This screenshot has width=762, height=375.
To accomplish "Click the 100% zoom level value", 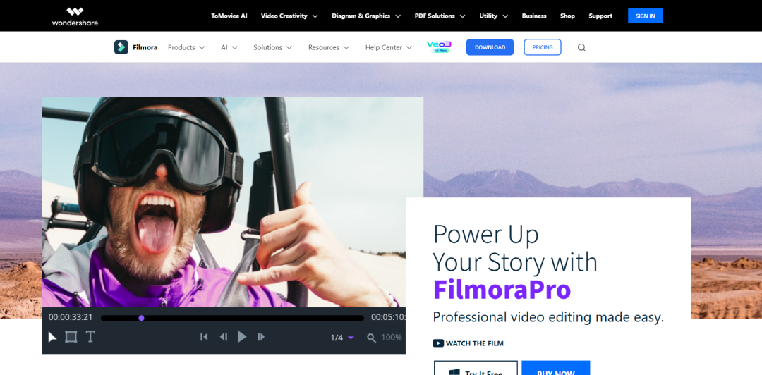I will pos(391,338).
